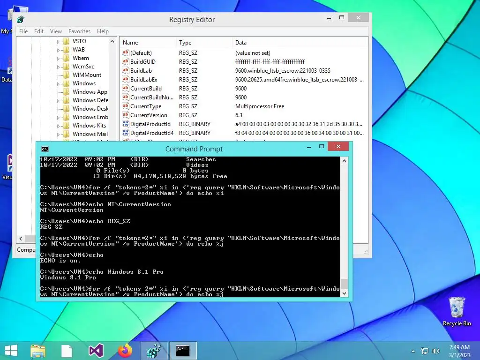This screenshot has width=480, height=360.
Task: Open the File menu in Registry Editor
Action: pos(23,31)
